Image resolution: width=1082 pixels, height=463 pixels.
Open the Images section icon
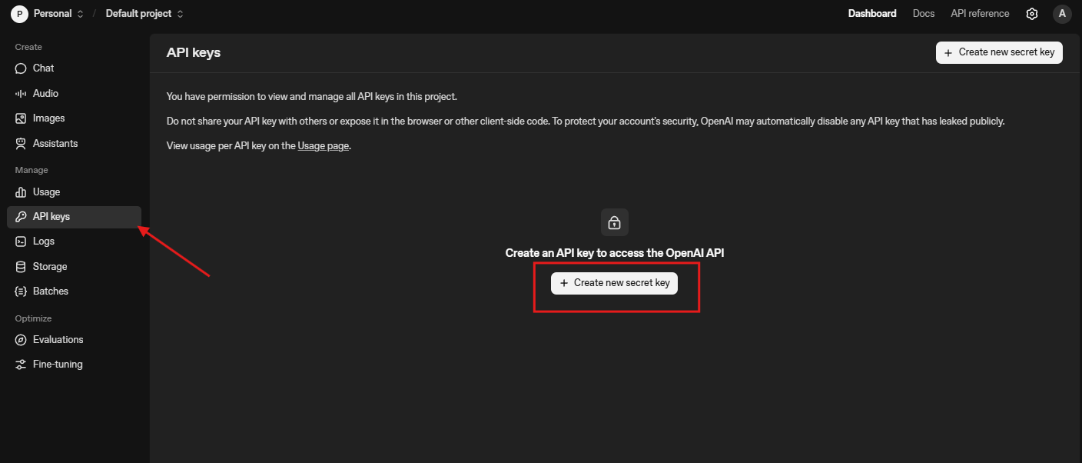[x=21, y=118]
